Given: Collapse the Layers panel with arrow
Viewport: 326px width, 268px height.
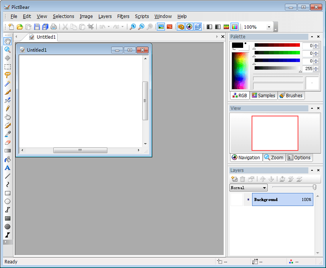Looking at the screenshot, I should [x=312, y=170].
